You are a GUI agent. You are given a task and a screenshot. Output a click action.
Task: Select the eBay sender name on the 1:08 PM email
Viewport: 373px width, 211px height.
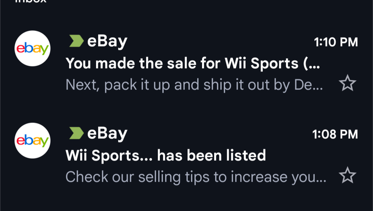pyautogui.click(x=107, y=133)
